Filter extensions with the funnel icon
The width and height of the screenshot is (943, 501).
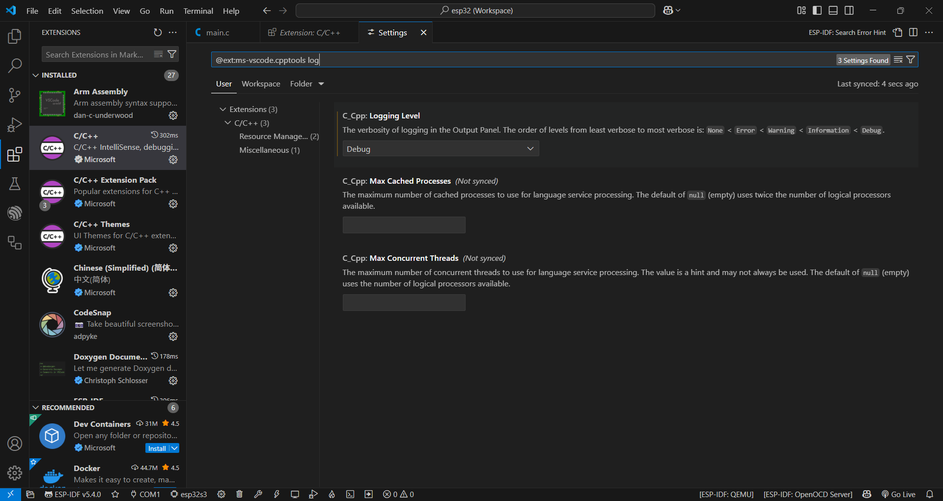tap(172, 54)
